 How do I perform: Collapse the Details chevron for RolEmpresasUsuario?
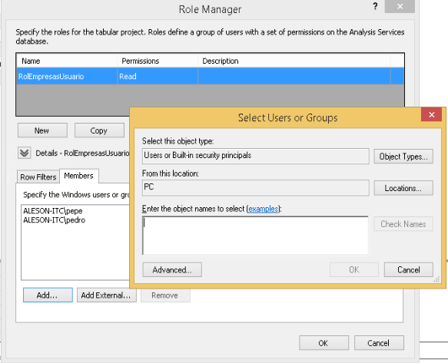click(25, 153)
